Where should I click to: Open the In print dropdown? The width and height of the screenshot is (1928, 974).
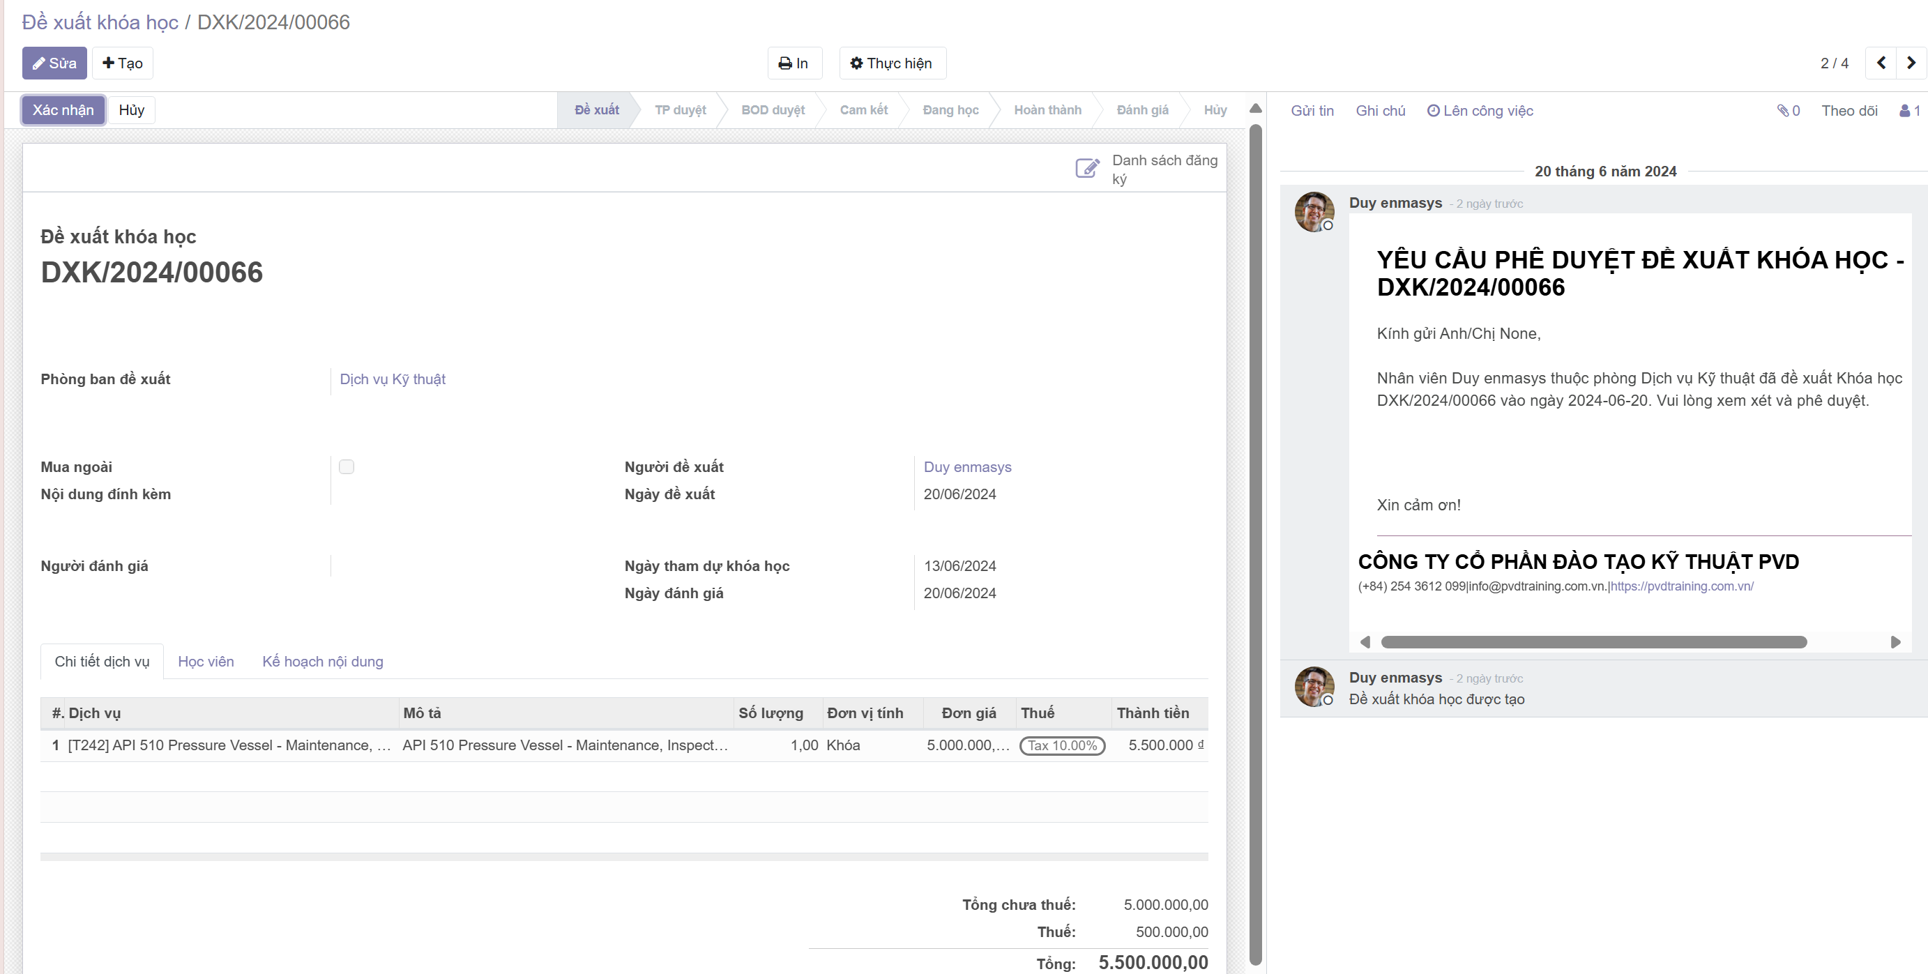coord(794,63)
